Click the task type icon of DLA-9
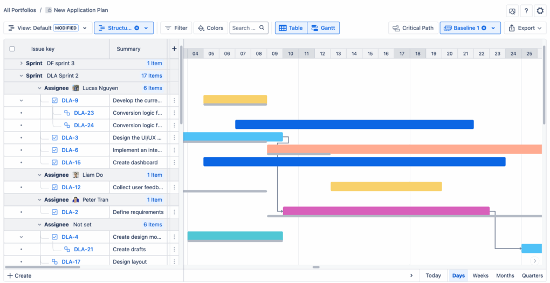The width and height of the screenshot is (550, 283). [x=54, y=101]
